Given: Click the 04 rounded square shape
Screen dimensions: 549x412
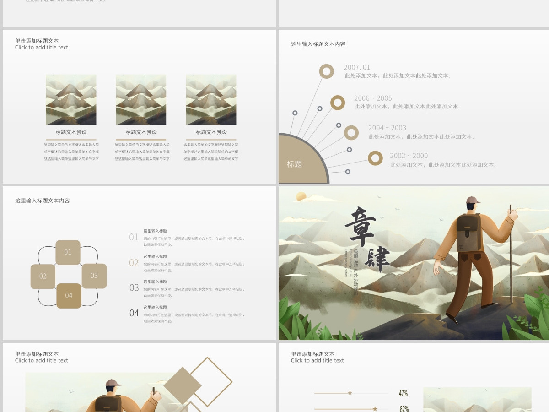Looking at the screenshot, I should pyautogui.click(x=69, y=296).
